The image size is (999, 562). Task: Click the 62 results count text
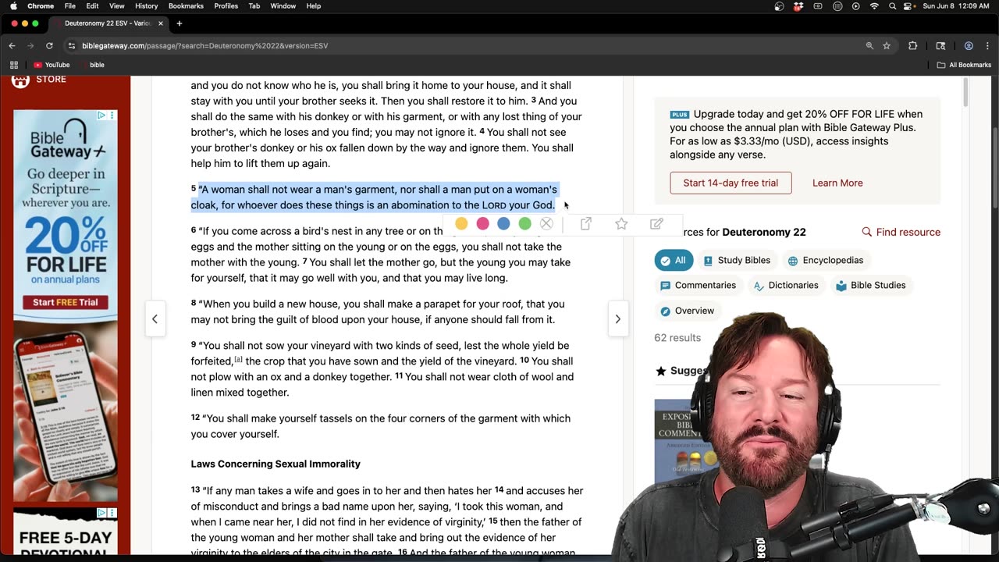pos(677,337)
